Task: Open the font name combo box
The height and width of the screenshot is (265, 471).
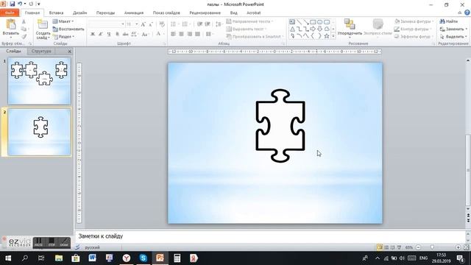Action: coord(107,24)
